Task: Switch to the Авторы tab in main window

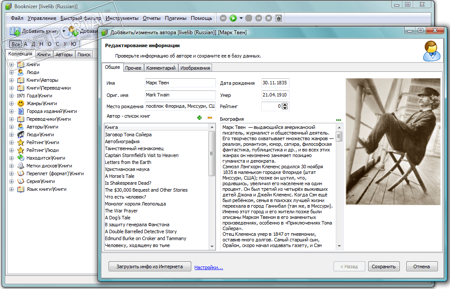Action: [64, 55]
